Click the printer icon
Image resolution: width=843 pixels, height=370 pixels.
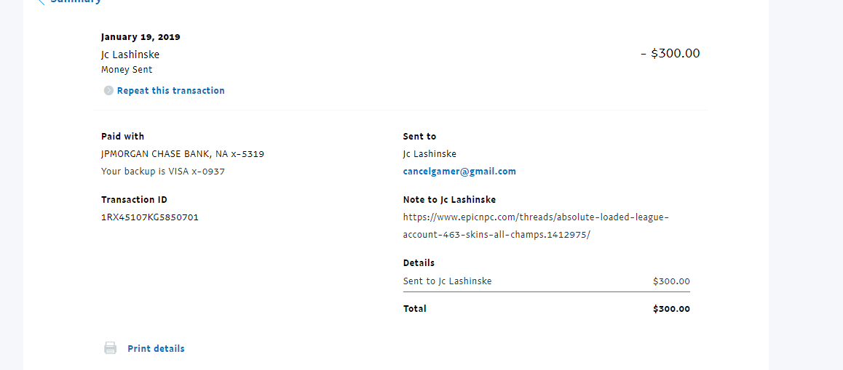110,348
